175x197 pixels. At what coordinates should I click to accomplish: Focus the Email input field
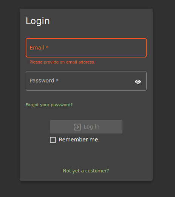click(x=86, y=48)
